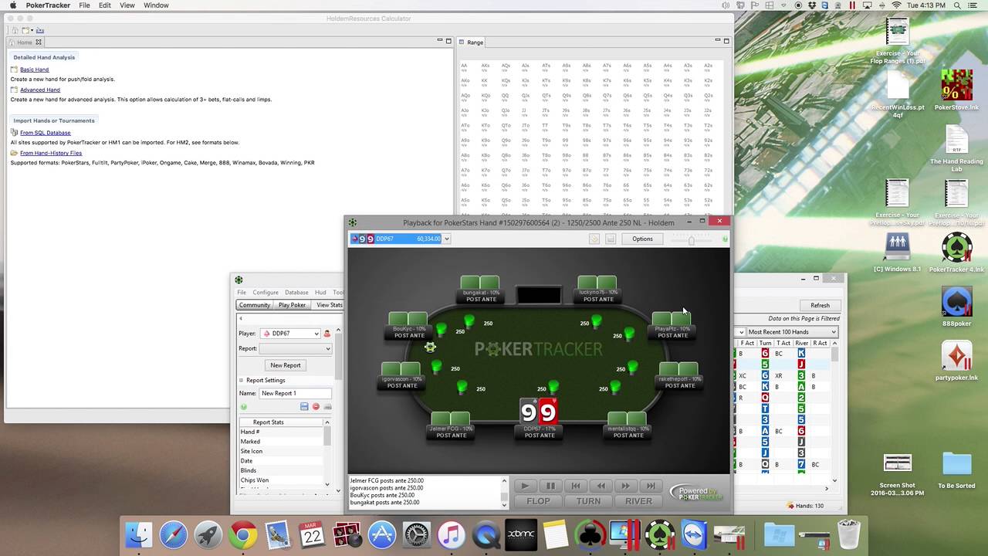Jump to the RIVER street
This screenshot has width=988, height=556.
638,501
